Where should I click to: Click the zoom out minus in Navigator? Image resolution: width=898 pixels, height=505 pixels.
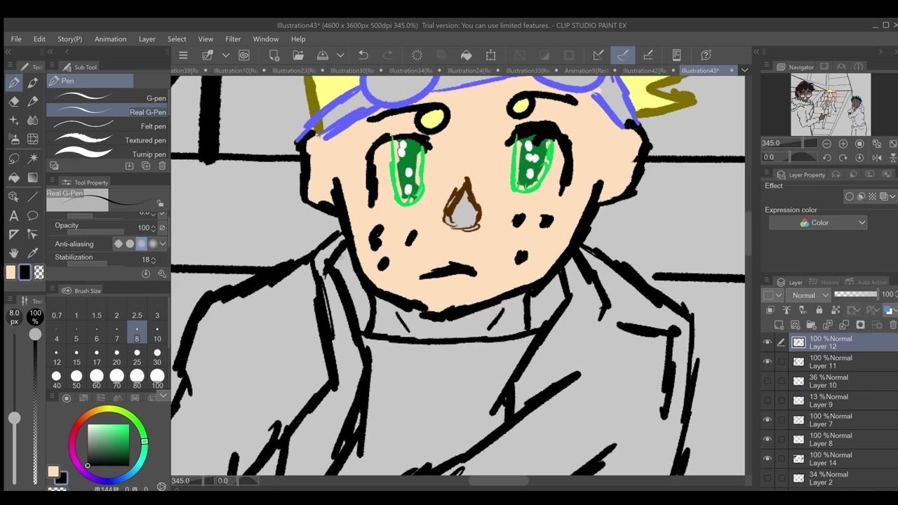[x=827, y=144]
